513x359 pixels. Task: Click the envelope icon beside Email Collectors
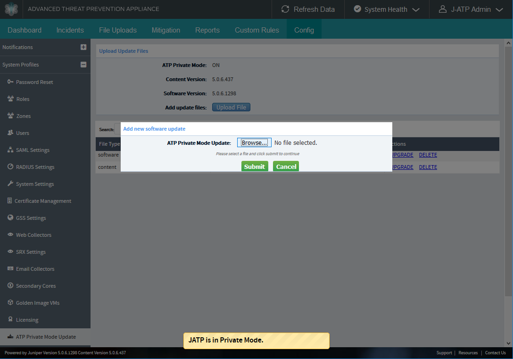(10, 268)
